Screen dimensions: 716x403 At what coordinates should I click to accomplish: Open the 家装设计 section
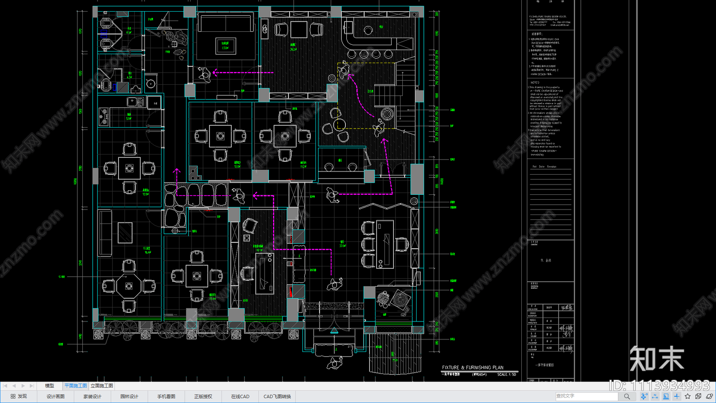[92, 396]
